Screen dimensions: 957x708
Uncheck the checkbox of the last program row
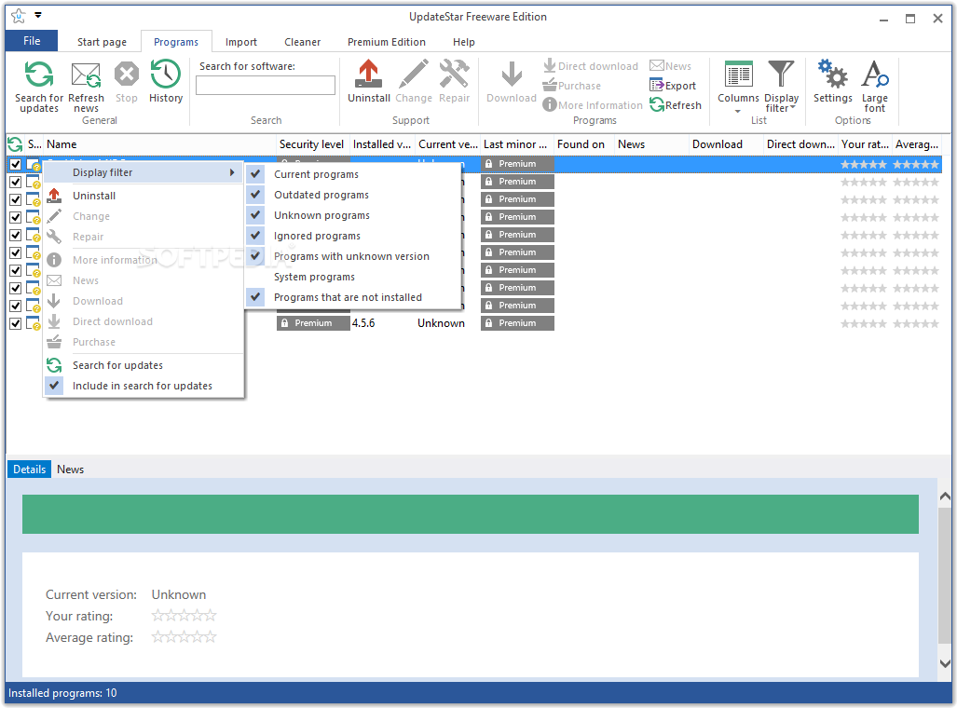coord(16,323)
